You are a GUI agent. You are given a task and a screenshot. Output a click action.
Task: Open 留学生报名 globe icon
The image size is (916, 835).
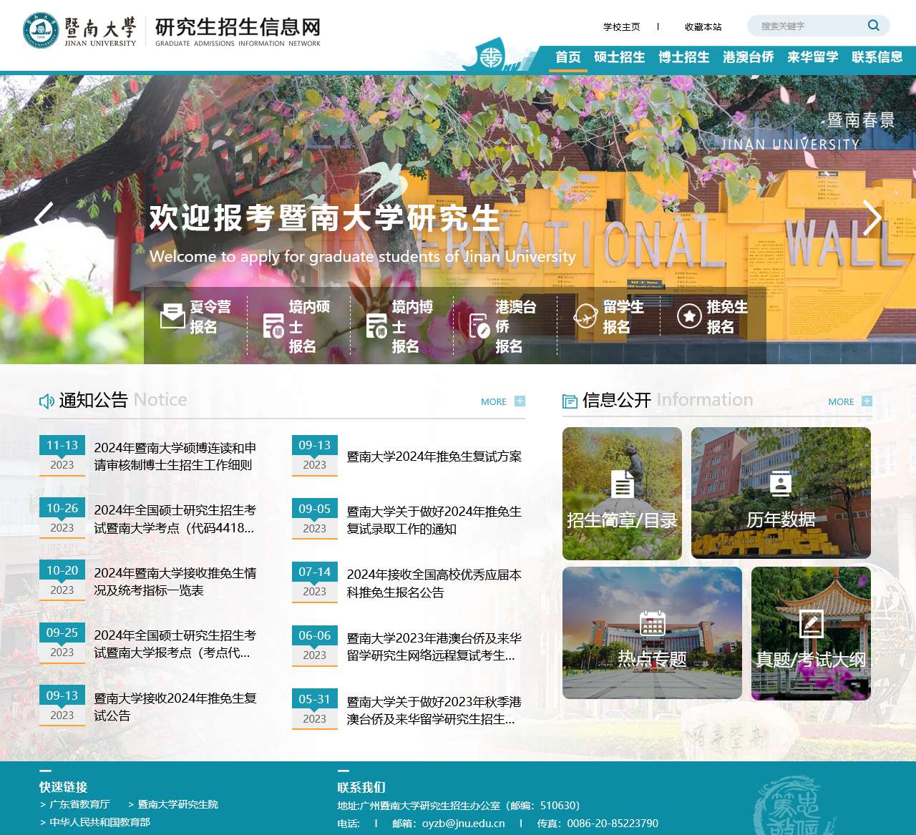[585, 316]
